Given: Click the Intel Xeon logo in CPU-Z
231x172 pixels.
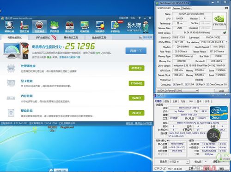Looking at the screenshot, I should tap(219, 113).
